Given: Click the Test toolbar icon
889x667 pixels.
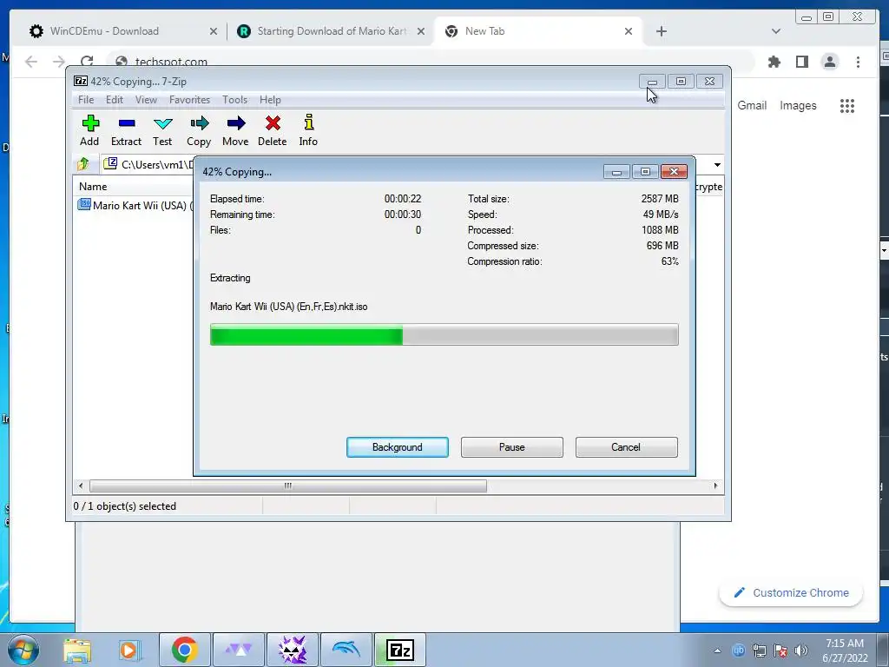Looking at the screenshot, I should [x=162, y=130].
